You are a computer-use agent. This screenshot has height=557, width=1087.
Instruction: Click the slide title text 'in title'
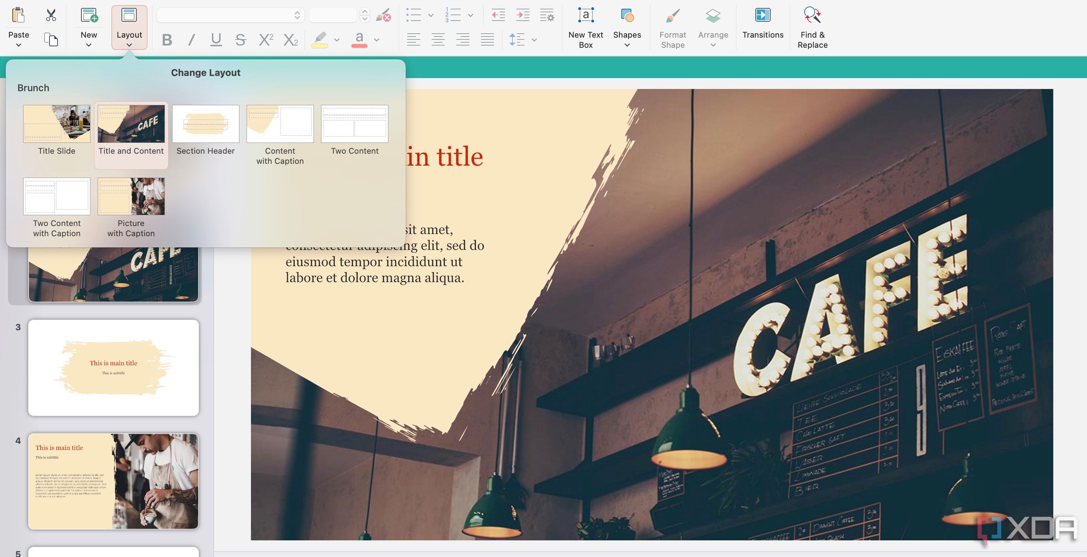[444, 157]
